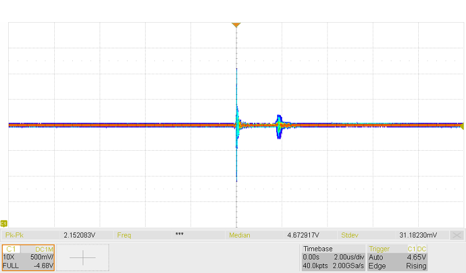
Task: Select the 500mV/ vertical scale value
Action: [x=41, y=257]
